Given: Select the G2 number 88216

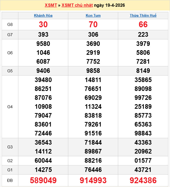Looking at the screenshot, I should pos(93,161).
